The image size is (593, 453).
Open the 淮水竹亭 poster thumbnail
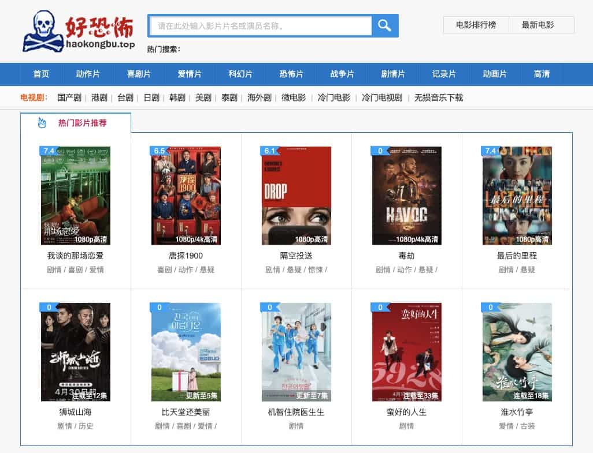pos(517,352)
